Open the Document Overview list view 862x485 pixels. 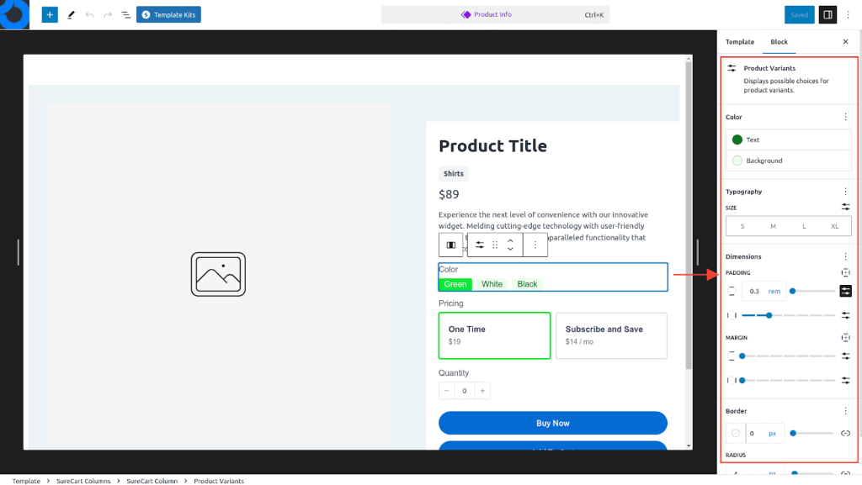tap(125, 15)
